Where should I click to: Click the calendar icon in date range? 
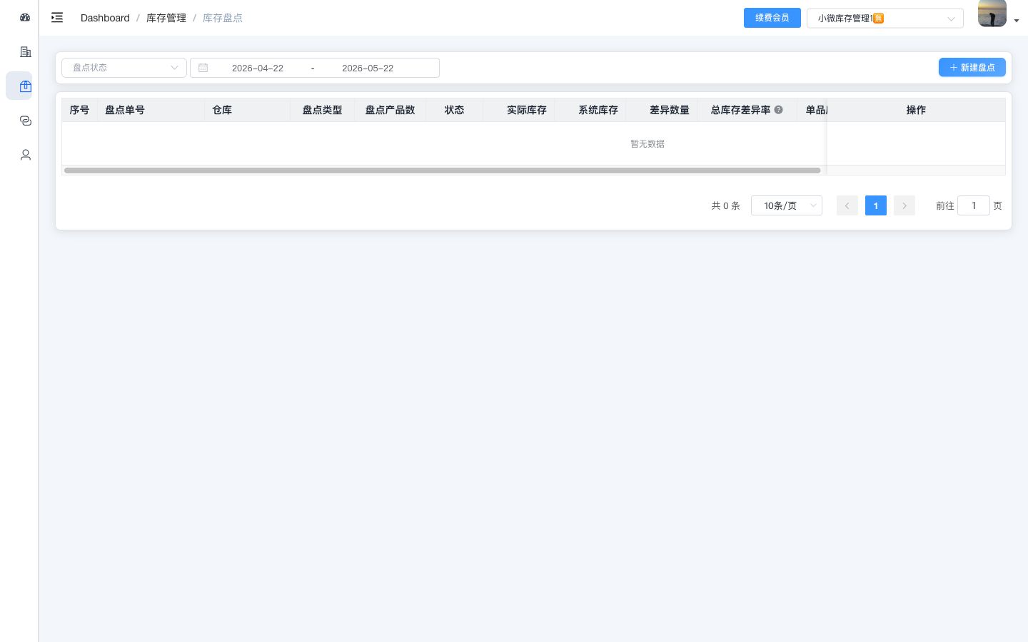(x=203, y=68)
